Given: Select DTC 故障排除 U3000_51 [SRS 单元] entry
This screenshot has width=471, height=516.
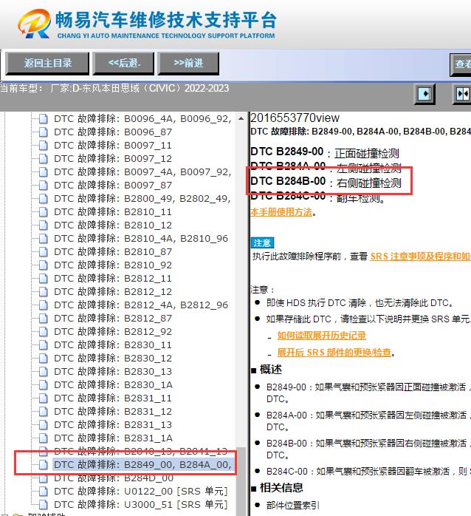Looking at the screenshot, I should point(141,504).
